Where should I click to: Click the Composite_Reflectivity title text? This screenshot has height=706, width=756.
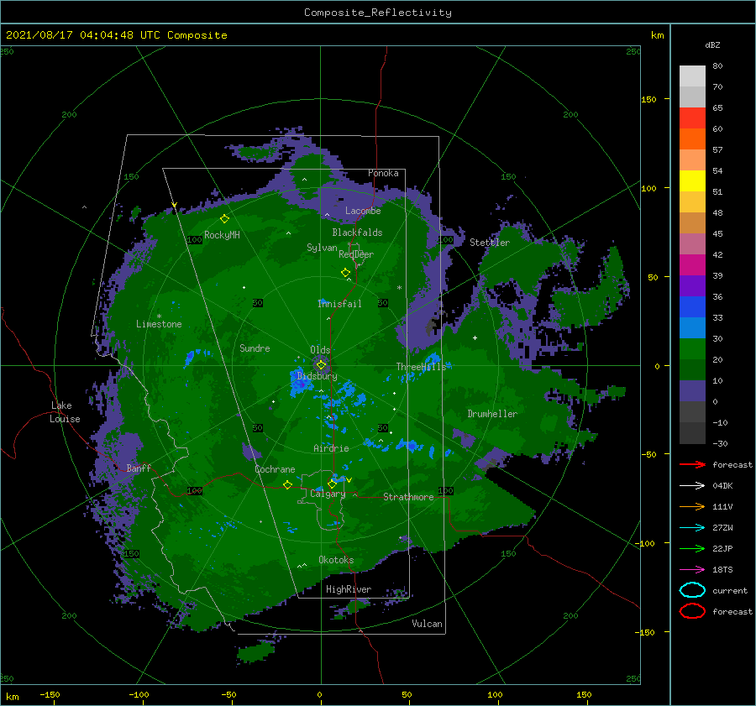pyautogui.click(x=378, y=13)
